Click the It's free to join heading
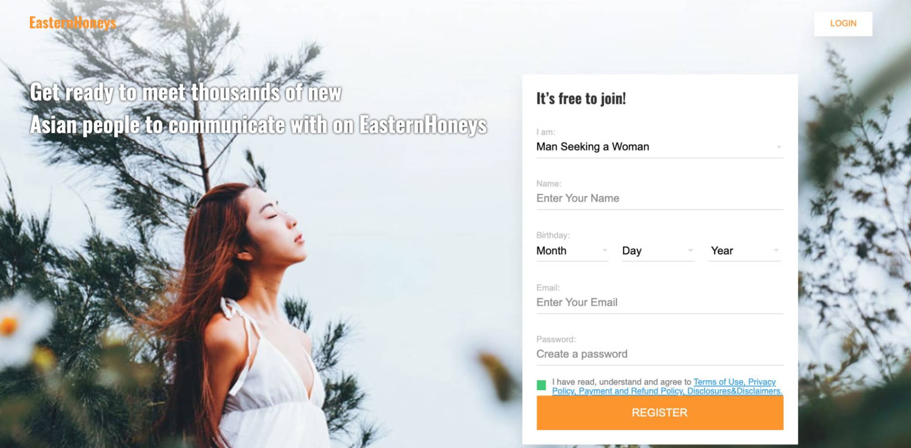The height and width of the screenshot is (448, 911). point(581,99)
